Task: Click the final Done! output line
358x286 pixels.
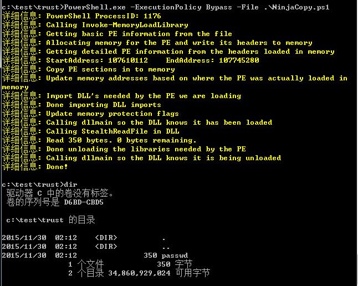Action: pyautogui.click(x=57, y=167)
